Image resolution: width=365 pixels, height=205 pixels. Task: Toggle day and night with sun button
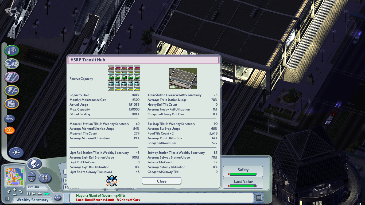(x=16, y=153)
